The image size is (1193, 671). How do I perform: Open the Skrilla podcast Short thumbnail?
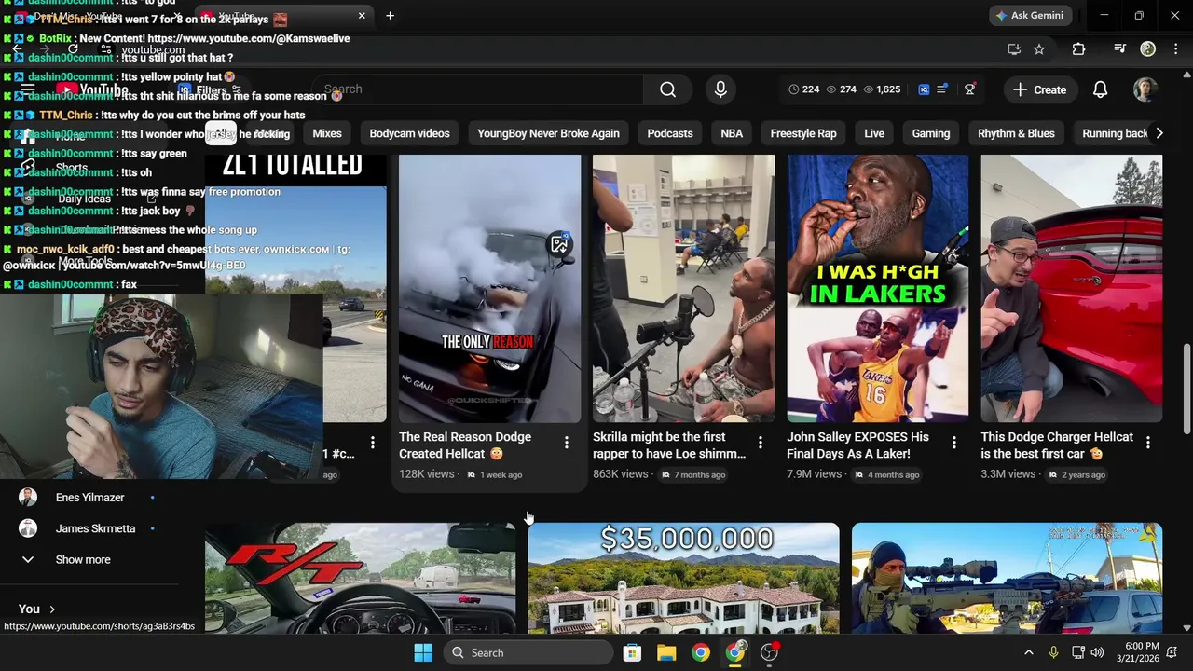coord(683,289)
